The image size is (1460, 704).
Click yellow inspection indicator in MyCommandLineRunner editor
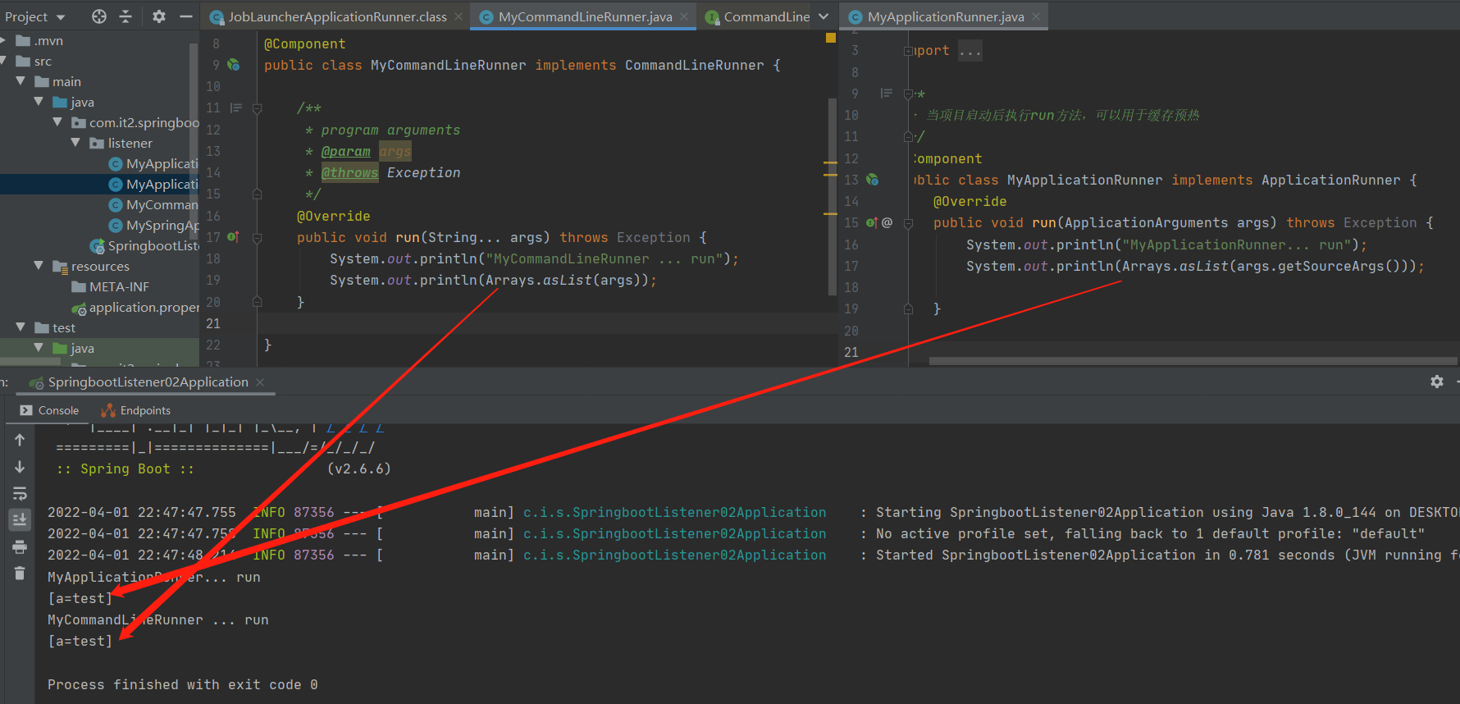[831, 38]
